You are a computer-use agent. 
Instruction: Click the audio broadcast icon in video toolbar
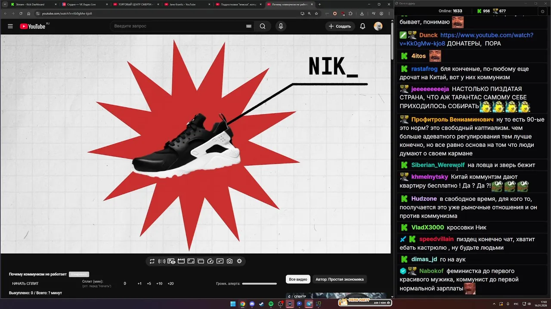[x=162, y=261]
